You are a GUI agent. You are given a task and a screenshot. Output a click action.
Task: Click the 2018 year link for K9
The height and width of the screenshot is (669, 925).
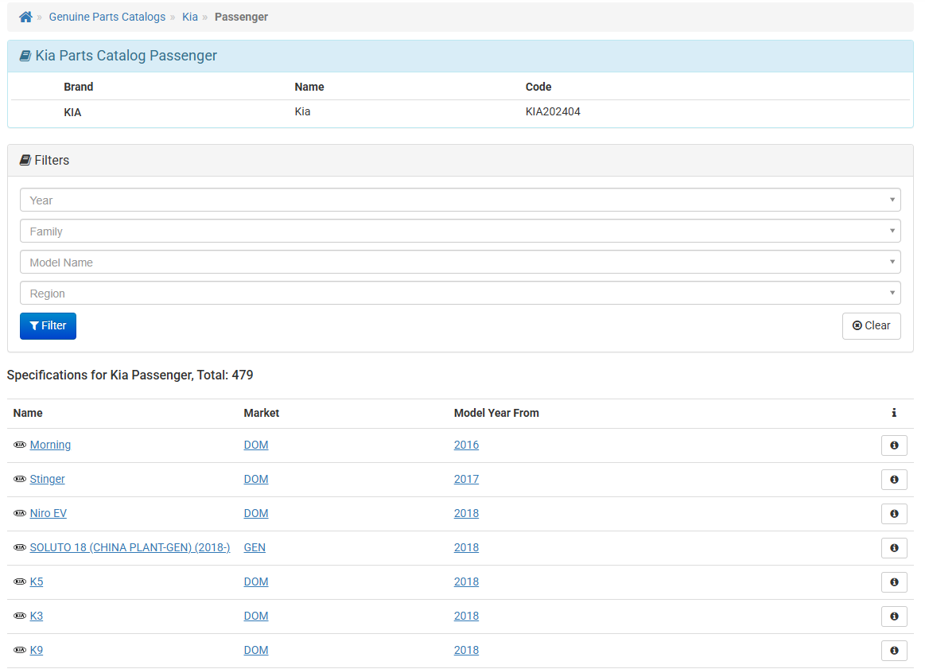[x=466, y=650]
